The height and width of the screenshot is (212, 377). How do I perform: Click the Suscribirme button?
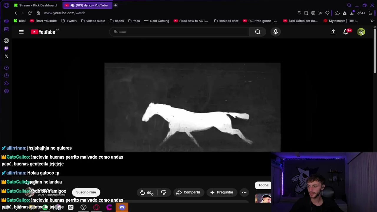[86, 192]
